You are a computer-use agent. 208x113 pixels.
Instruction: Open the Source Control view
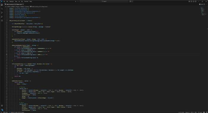(x=2, y=12)
